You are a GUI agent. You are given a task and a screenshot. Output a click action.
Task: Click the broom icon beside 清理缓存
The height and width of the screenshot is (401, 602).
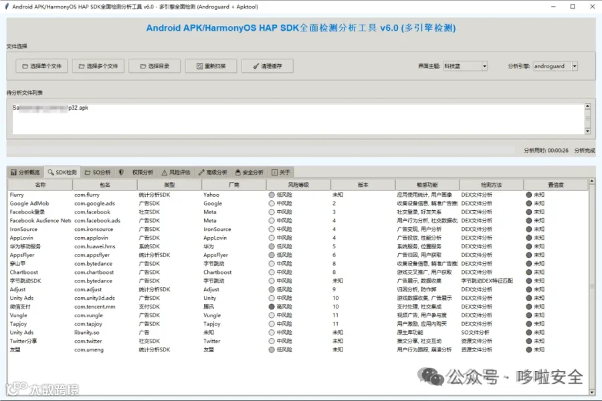click(x=256, y=66)
